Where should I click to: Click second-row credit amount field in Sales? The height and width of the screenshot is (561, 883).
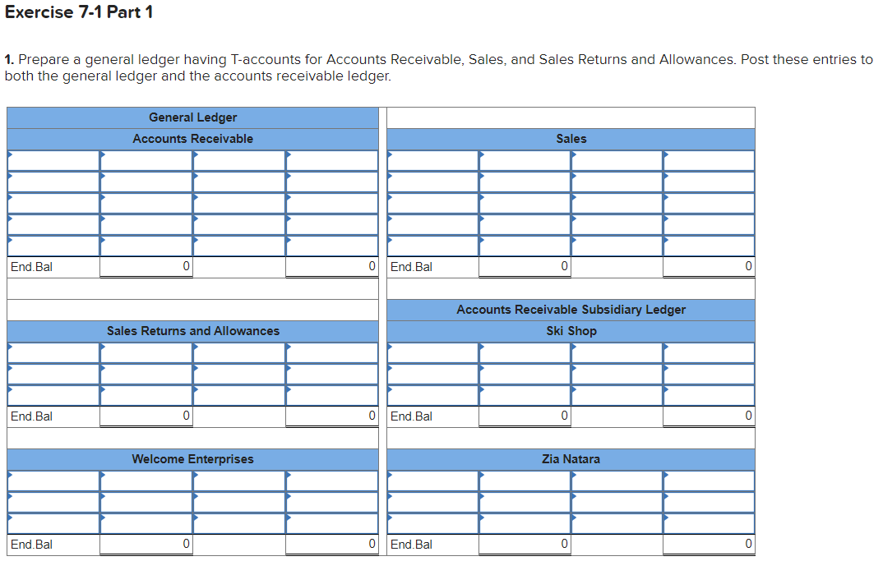click(709, 182)
